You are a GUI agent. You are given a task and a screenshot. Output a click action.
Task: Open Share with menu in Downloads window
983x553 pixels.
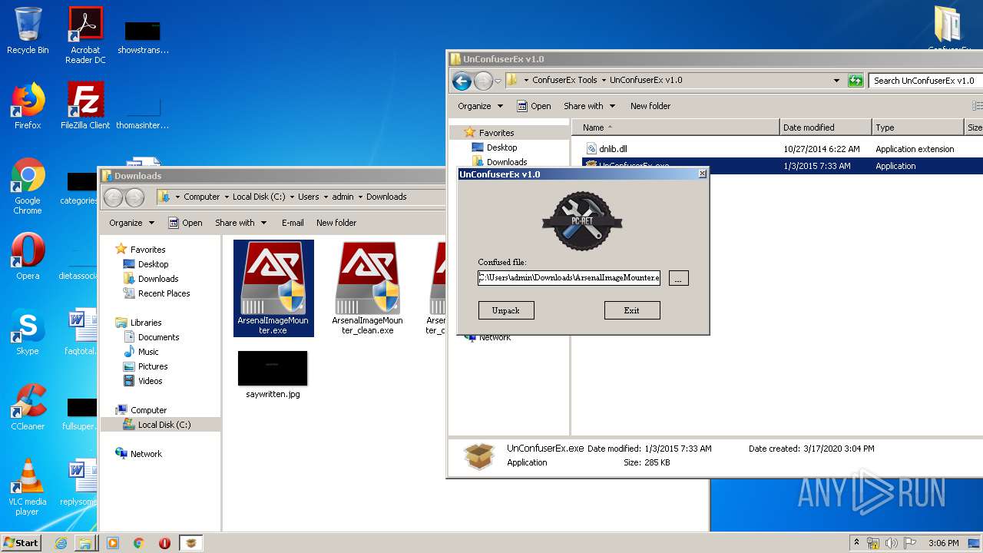pyautogui.click(x=241, y=223)
